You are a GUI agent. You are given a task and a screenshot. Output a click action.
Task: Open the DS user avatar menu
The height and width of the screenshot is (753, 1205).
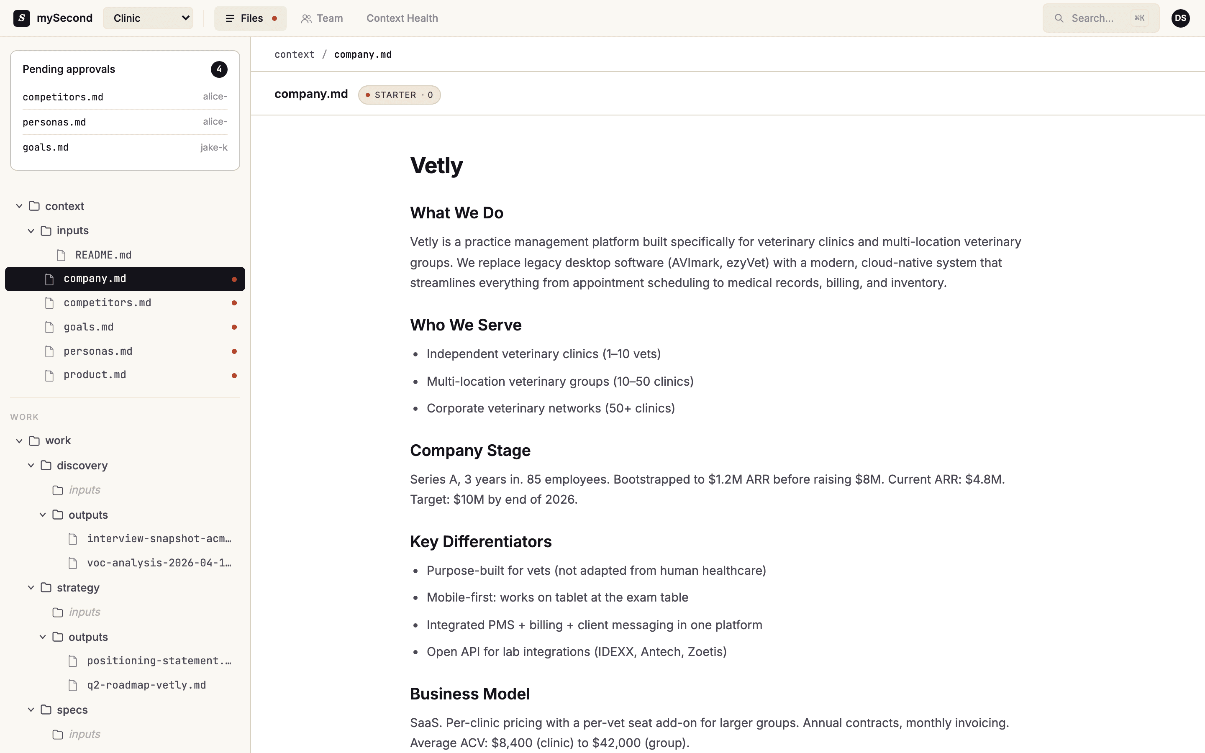pyautogui.click(x=1180, y=18)
